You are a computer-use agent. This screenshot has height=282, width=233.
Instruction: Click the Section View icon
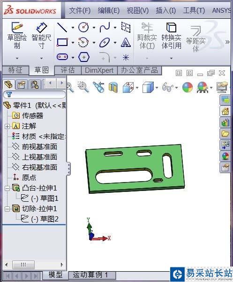[x=113, y=88]
